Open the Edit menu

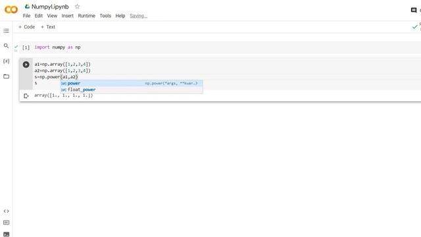(39, 16)
